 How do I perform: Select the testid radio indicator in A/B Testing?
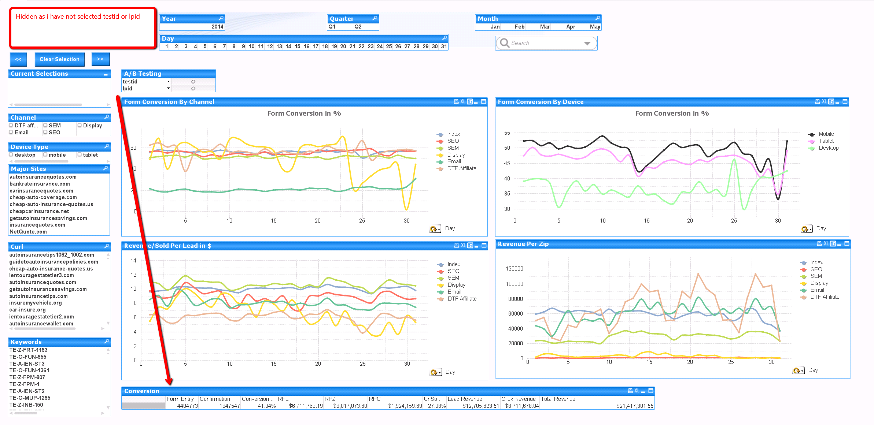[193, 82]
